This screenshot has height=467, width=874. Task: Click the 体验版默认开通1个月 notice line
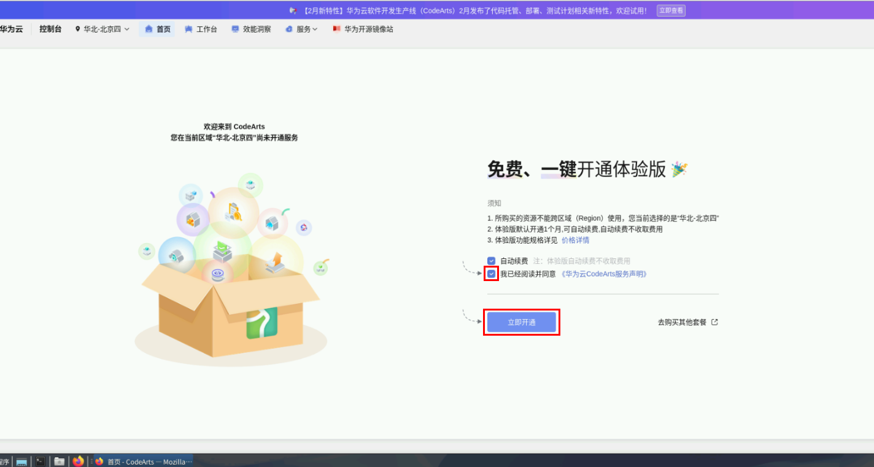tap(575, 229)
